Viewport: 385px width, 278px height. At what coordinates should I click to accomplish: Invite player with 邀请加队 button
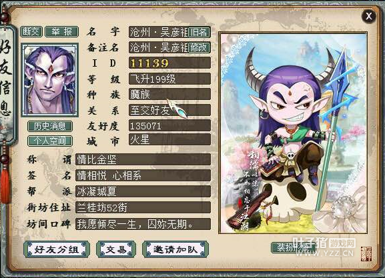point(175,249)
